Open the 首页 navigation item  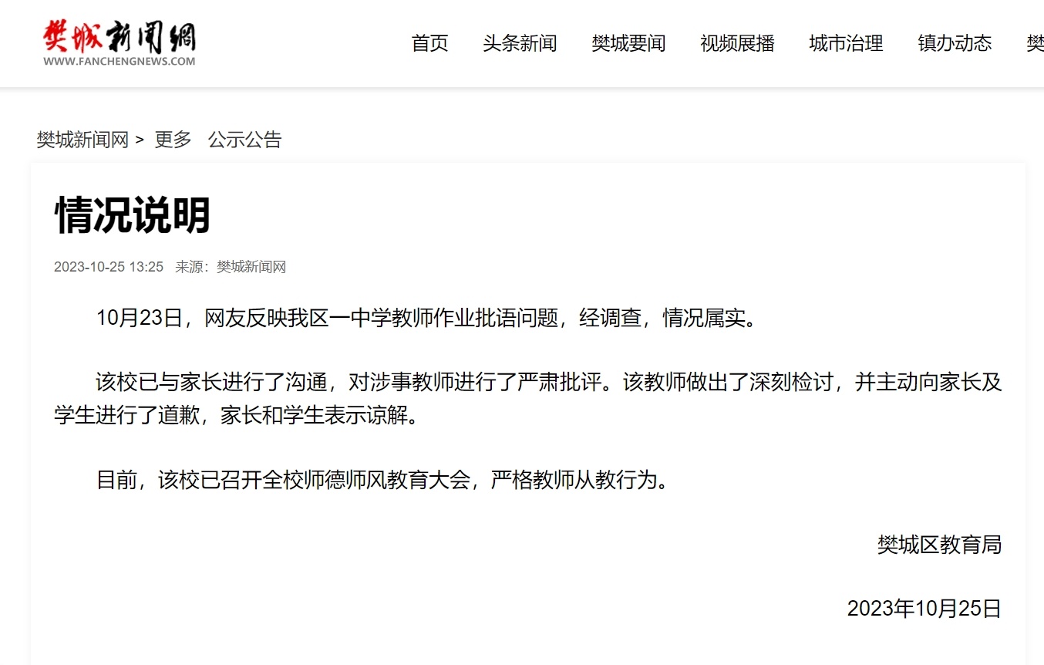[x=430, y=43]
